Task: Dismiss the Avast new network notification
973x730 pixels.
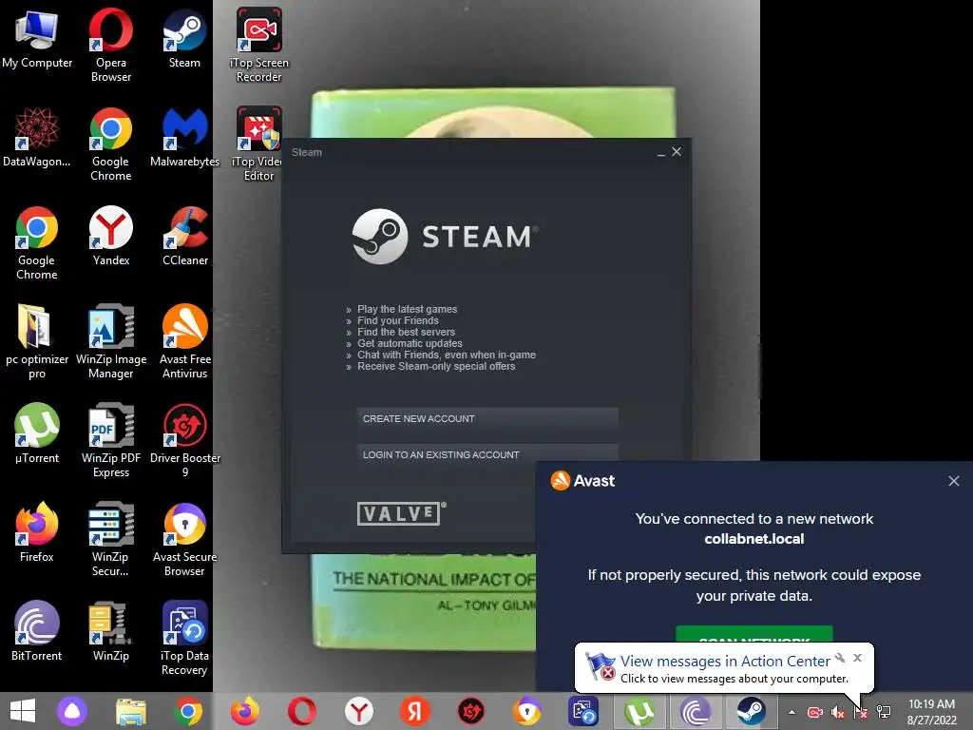Action: click(x=954, y=481)
